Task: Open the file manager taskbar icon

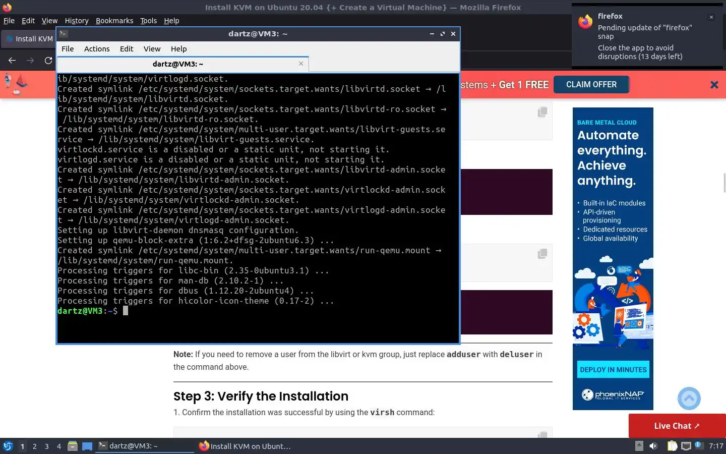Action: [x=73, y=446]
